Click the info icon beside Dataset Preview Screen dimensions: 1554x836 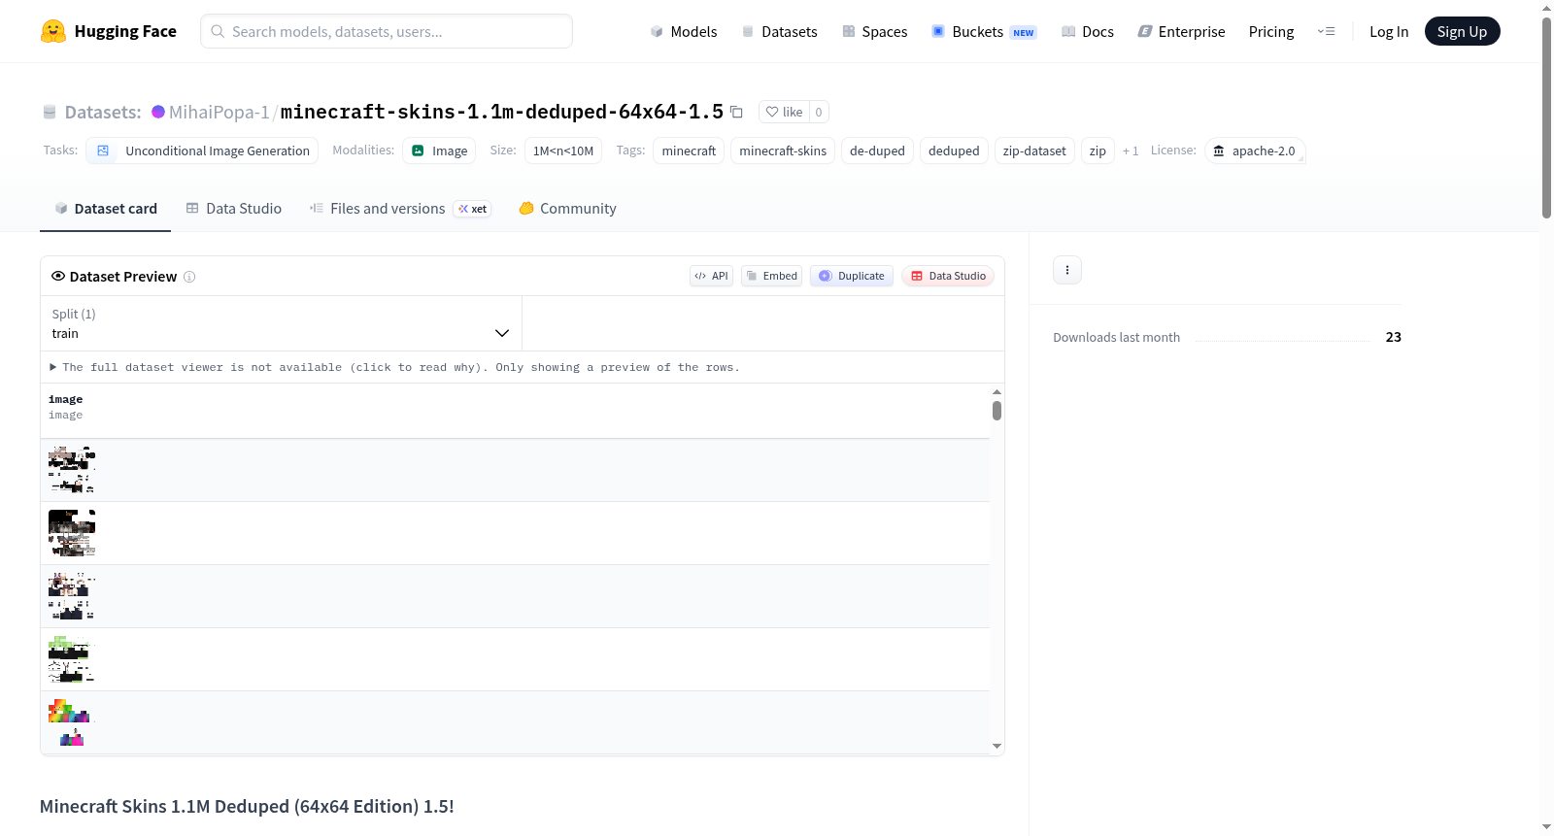[189, 277]
